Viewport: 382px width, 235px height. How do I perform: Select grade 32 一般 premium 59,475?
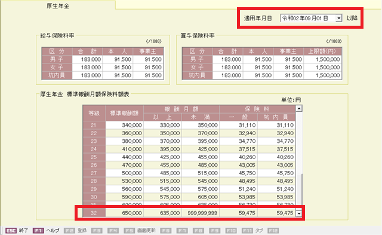click(239, 213)
